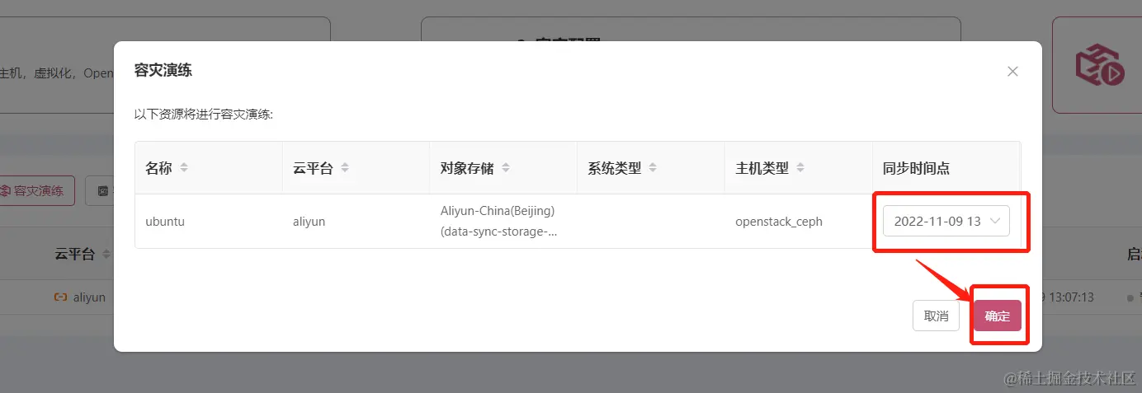The width and height of the screenshot is (1142, 393).
Task: Sort by 系统类型 column arrows
Action: click(x=653, y=168)
